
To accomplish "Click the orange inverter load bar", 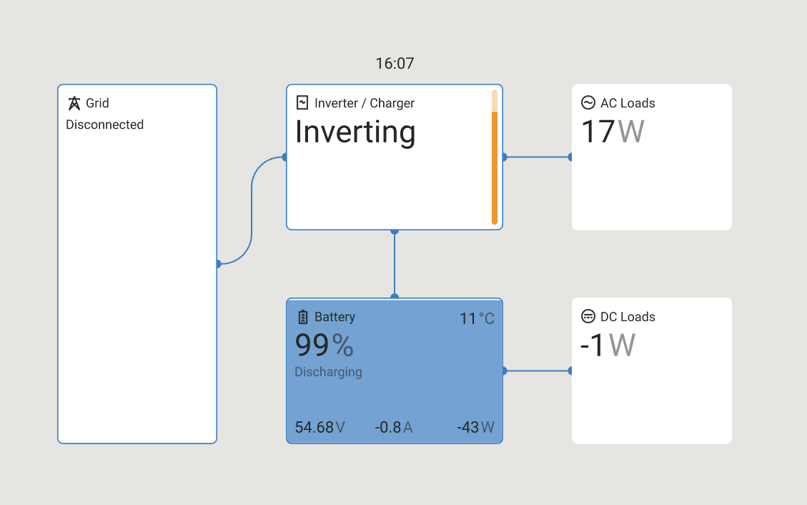I will pos(495,168).
